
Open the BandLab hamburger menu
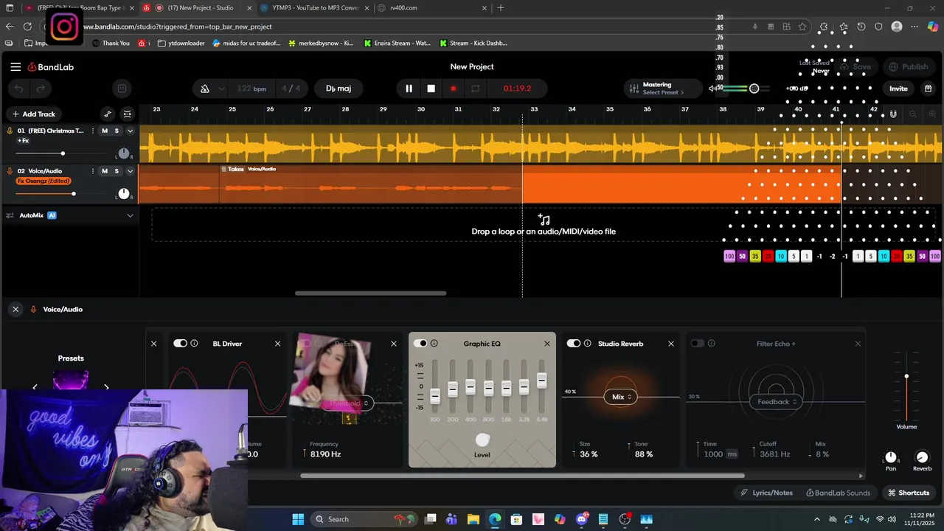[x=15, y=66]
